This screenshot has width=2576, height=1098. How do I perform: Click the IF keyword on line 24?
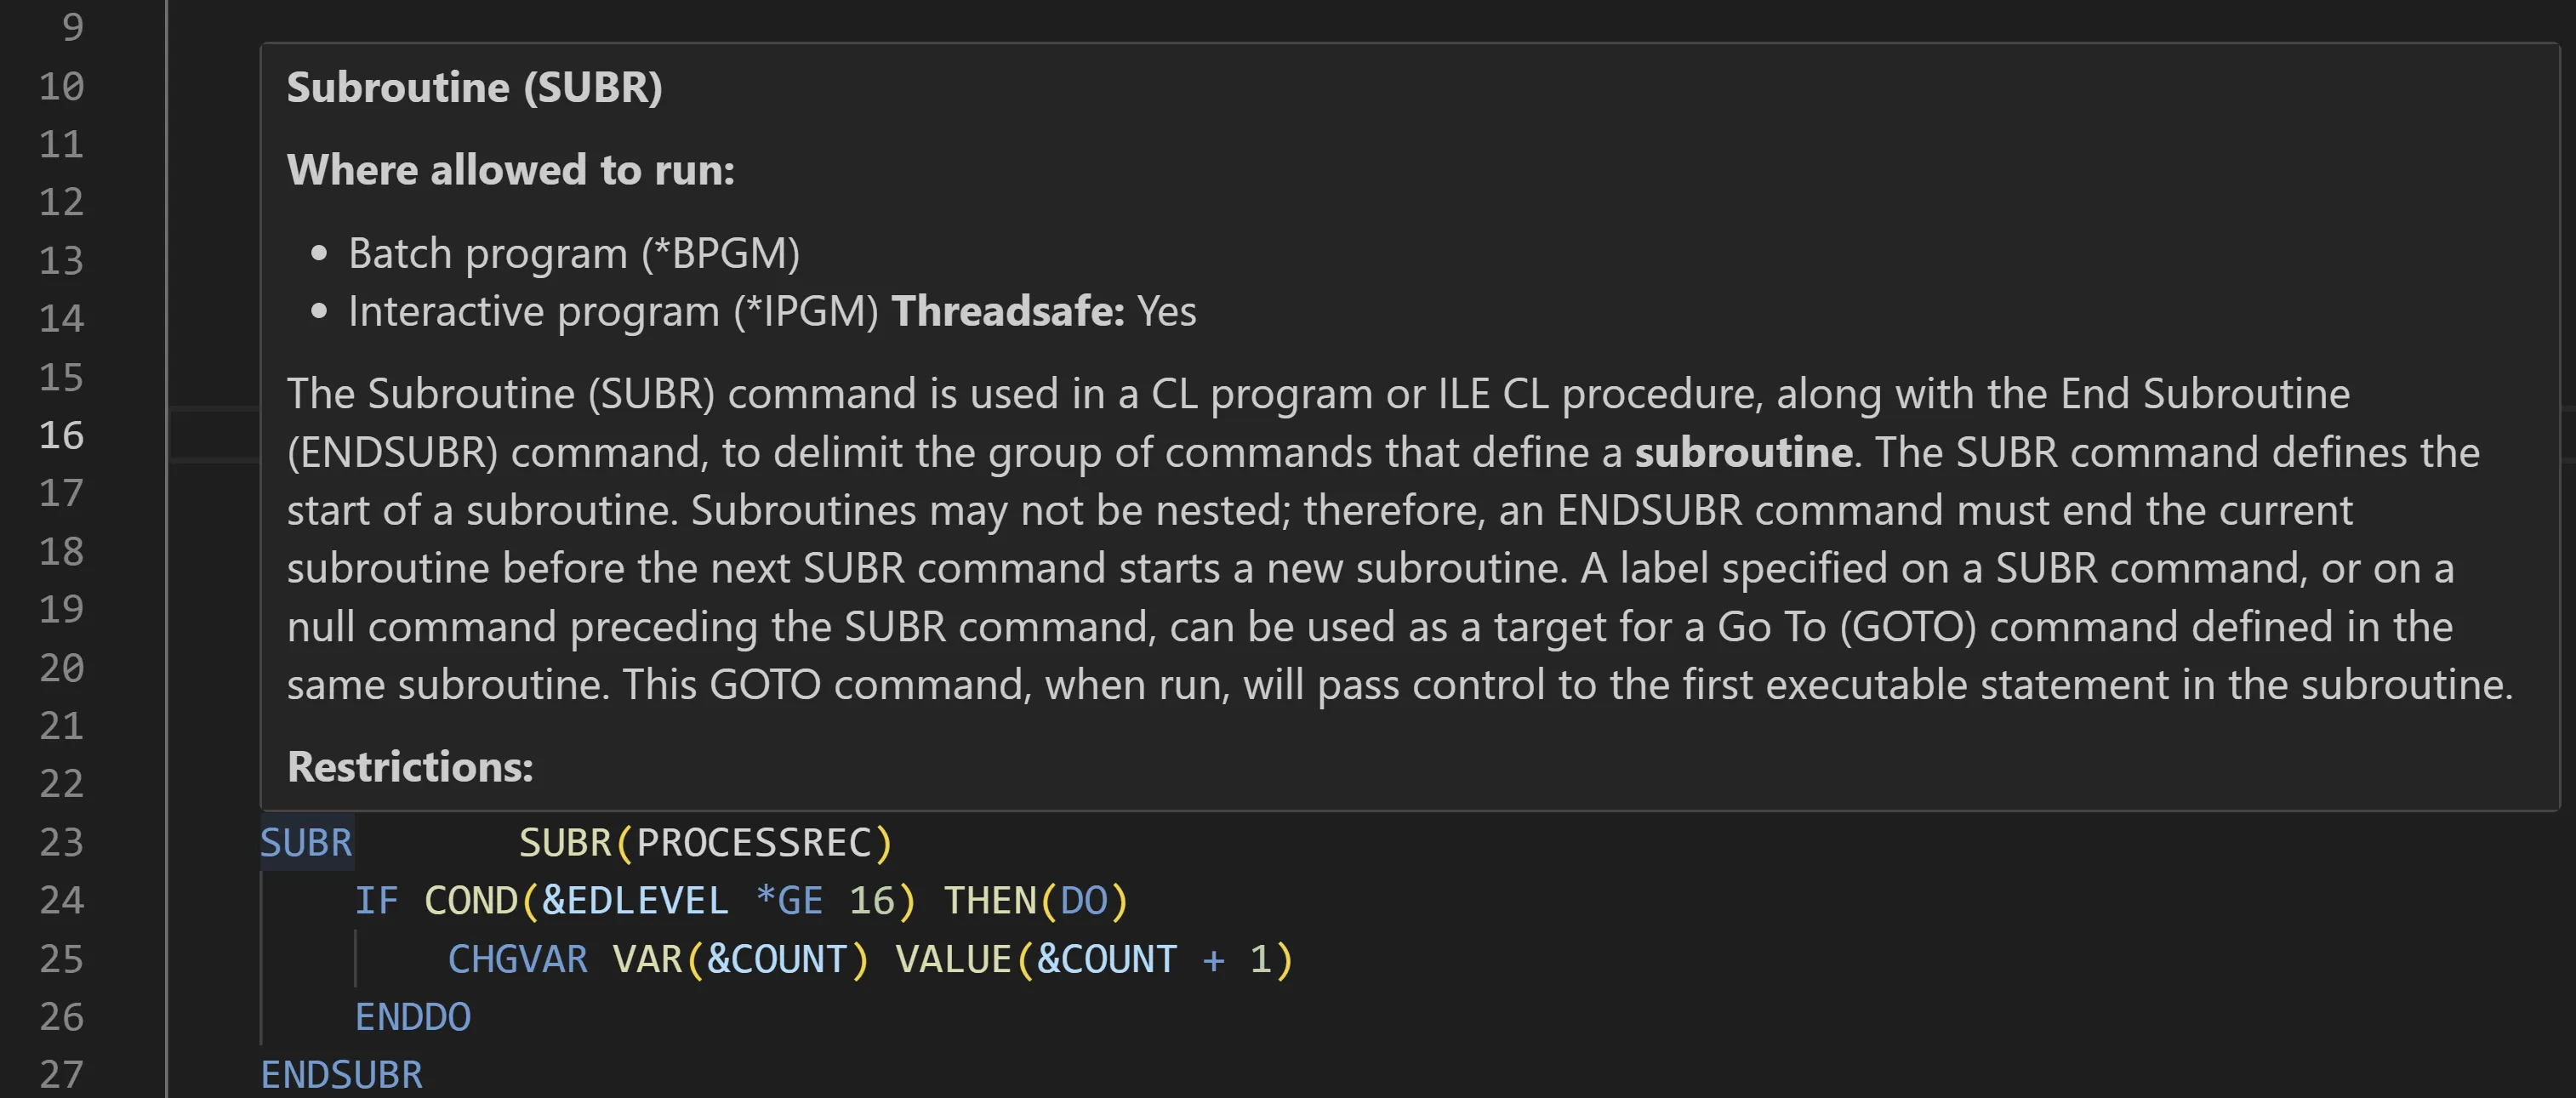[376, 901]
